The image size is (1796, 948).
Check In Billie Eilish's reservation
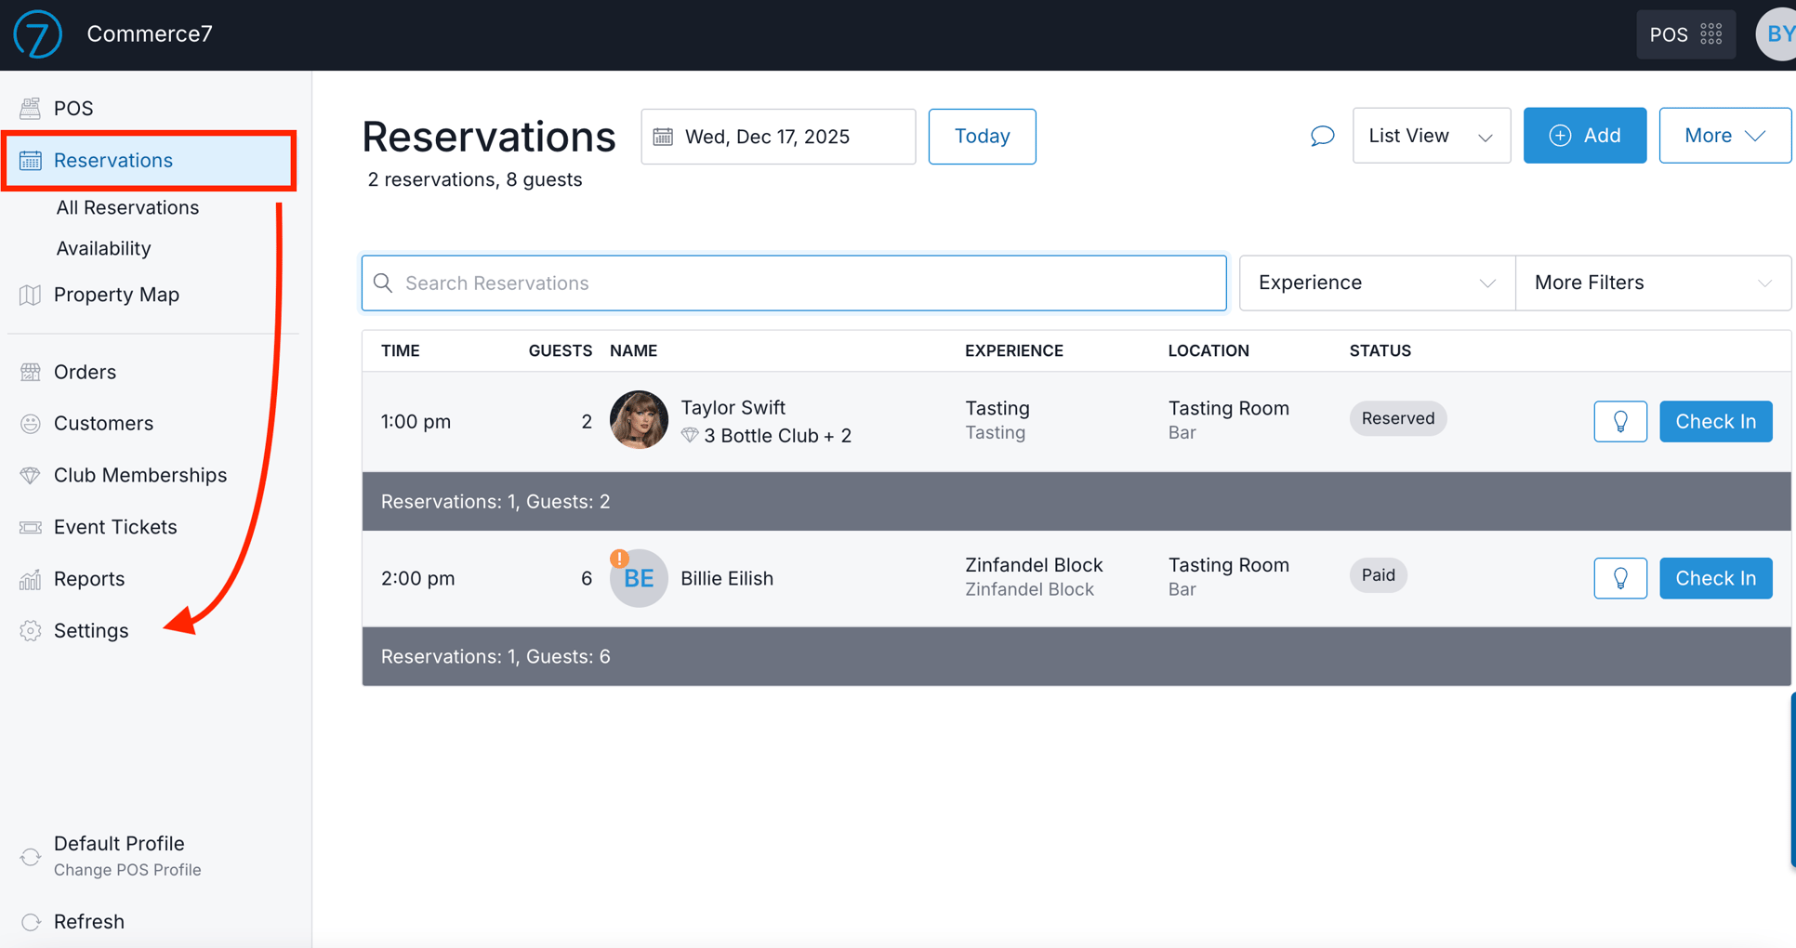[1715, 578]
